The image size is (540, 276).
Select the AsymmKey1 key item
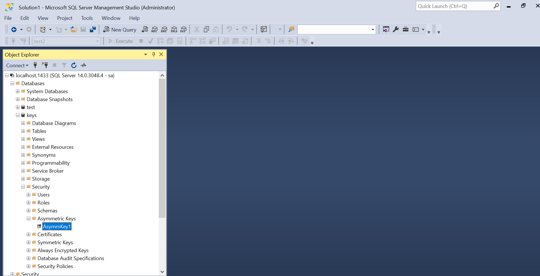(x=56, y=227)
